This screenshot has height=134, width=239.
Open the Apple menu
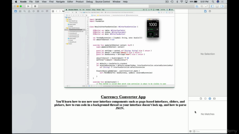16,1
